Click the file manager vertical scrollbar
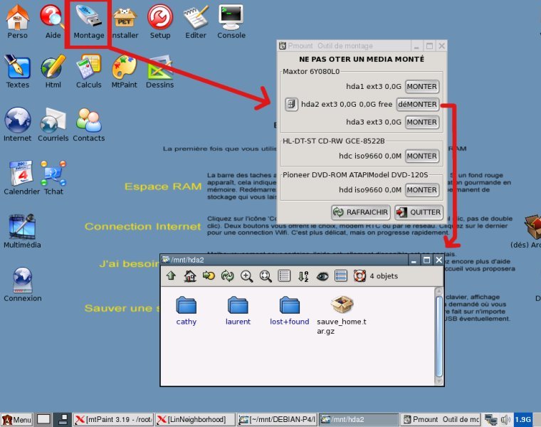Image resolution: width=541 pixels, height=427 pixels. [x=439, y=334]
